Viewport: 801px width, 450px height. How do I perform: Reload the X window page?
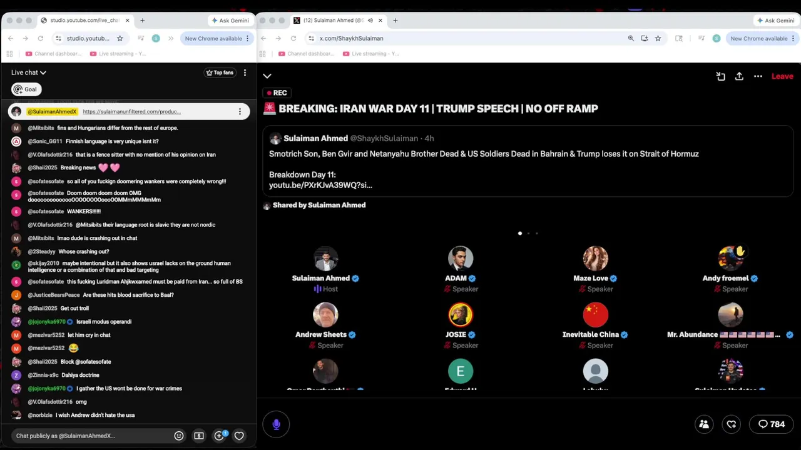coord(293,38)
